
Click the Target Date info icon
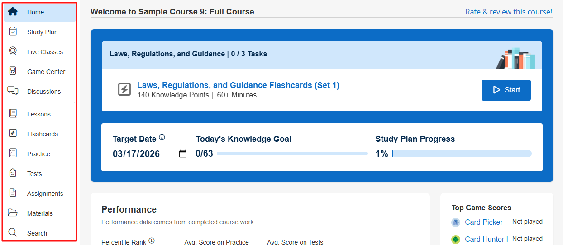coord(162,138)
